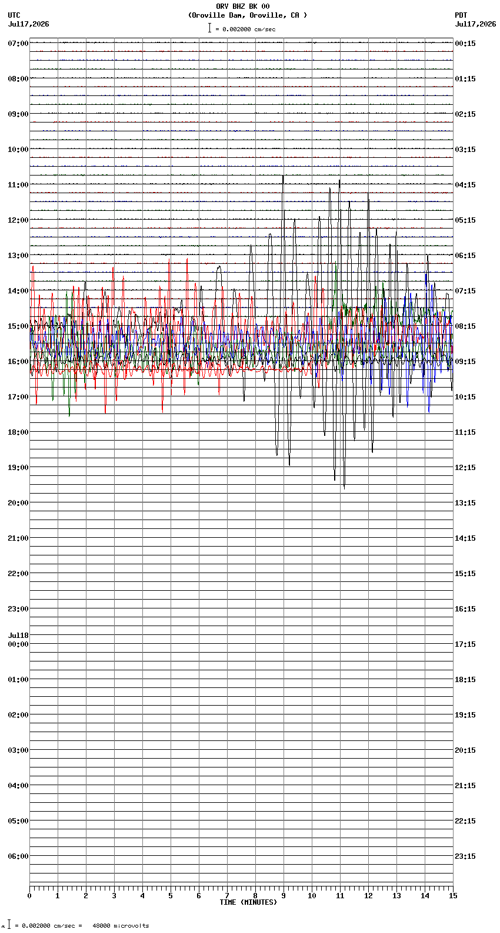Click the '07:00' UTC time label

click(18, 44)
